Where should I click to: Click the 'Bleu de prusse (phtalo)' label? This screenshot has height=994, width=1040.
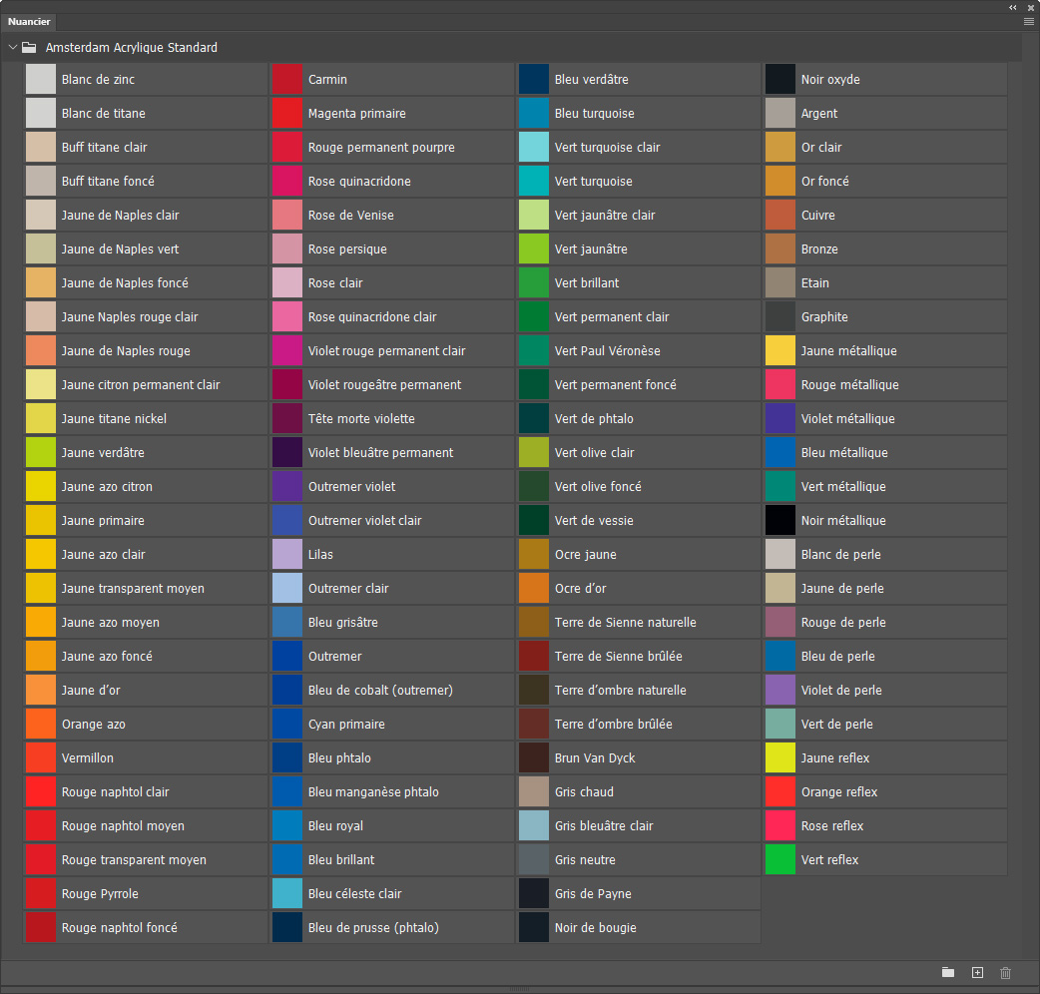click(373, 928)
